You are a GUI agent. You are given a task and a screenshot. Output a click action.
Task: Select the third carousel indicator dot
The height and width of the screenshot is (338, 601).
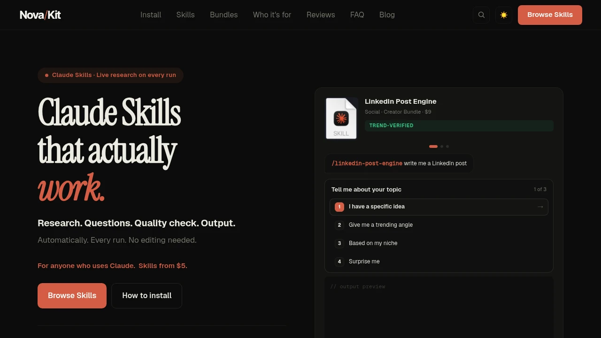point(447,146)
